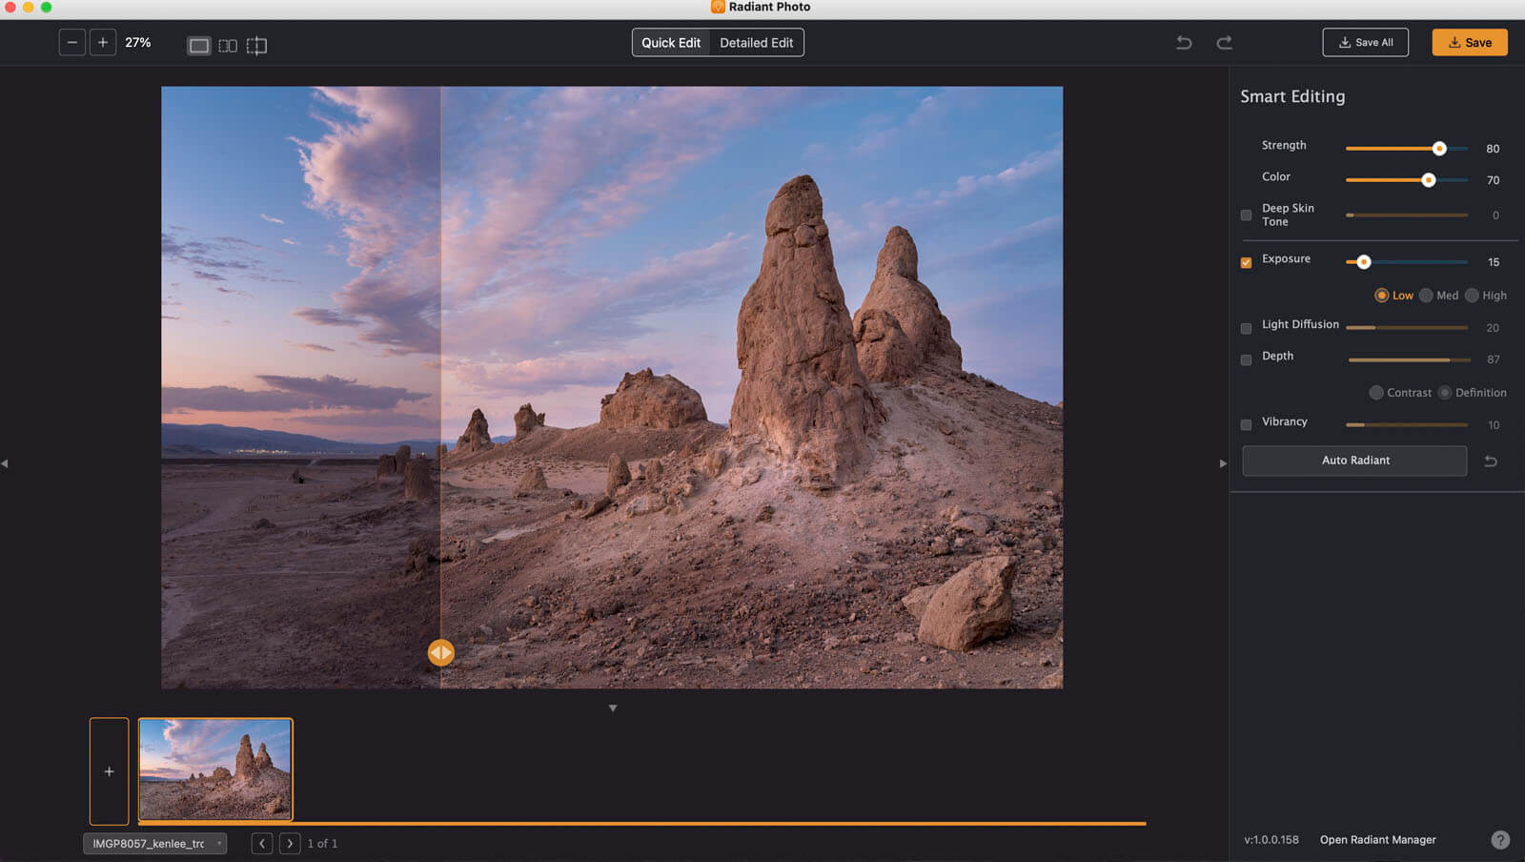The image size is (1525, 862).
Task: Click the Strength slider handle
Action: coord(1439,149)
